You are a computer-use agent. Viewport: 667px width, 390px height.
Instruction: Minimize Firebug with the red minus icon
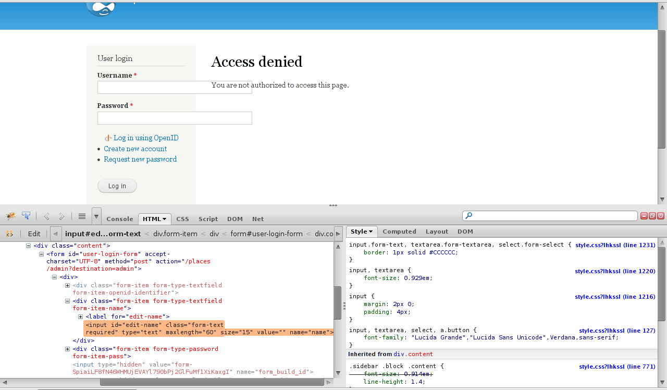pyautogui.click(x=645, y=216)
